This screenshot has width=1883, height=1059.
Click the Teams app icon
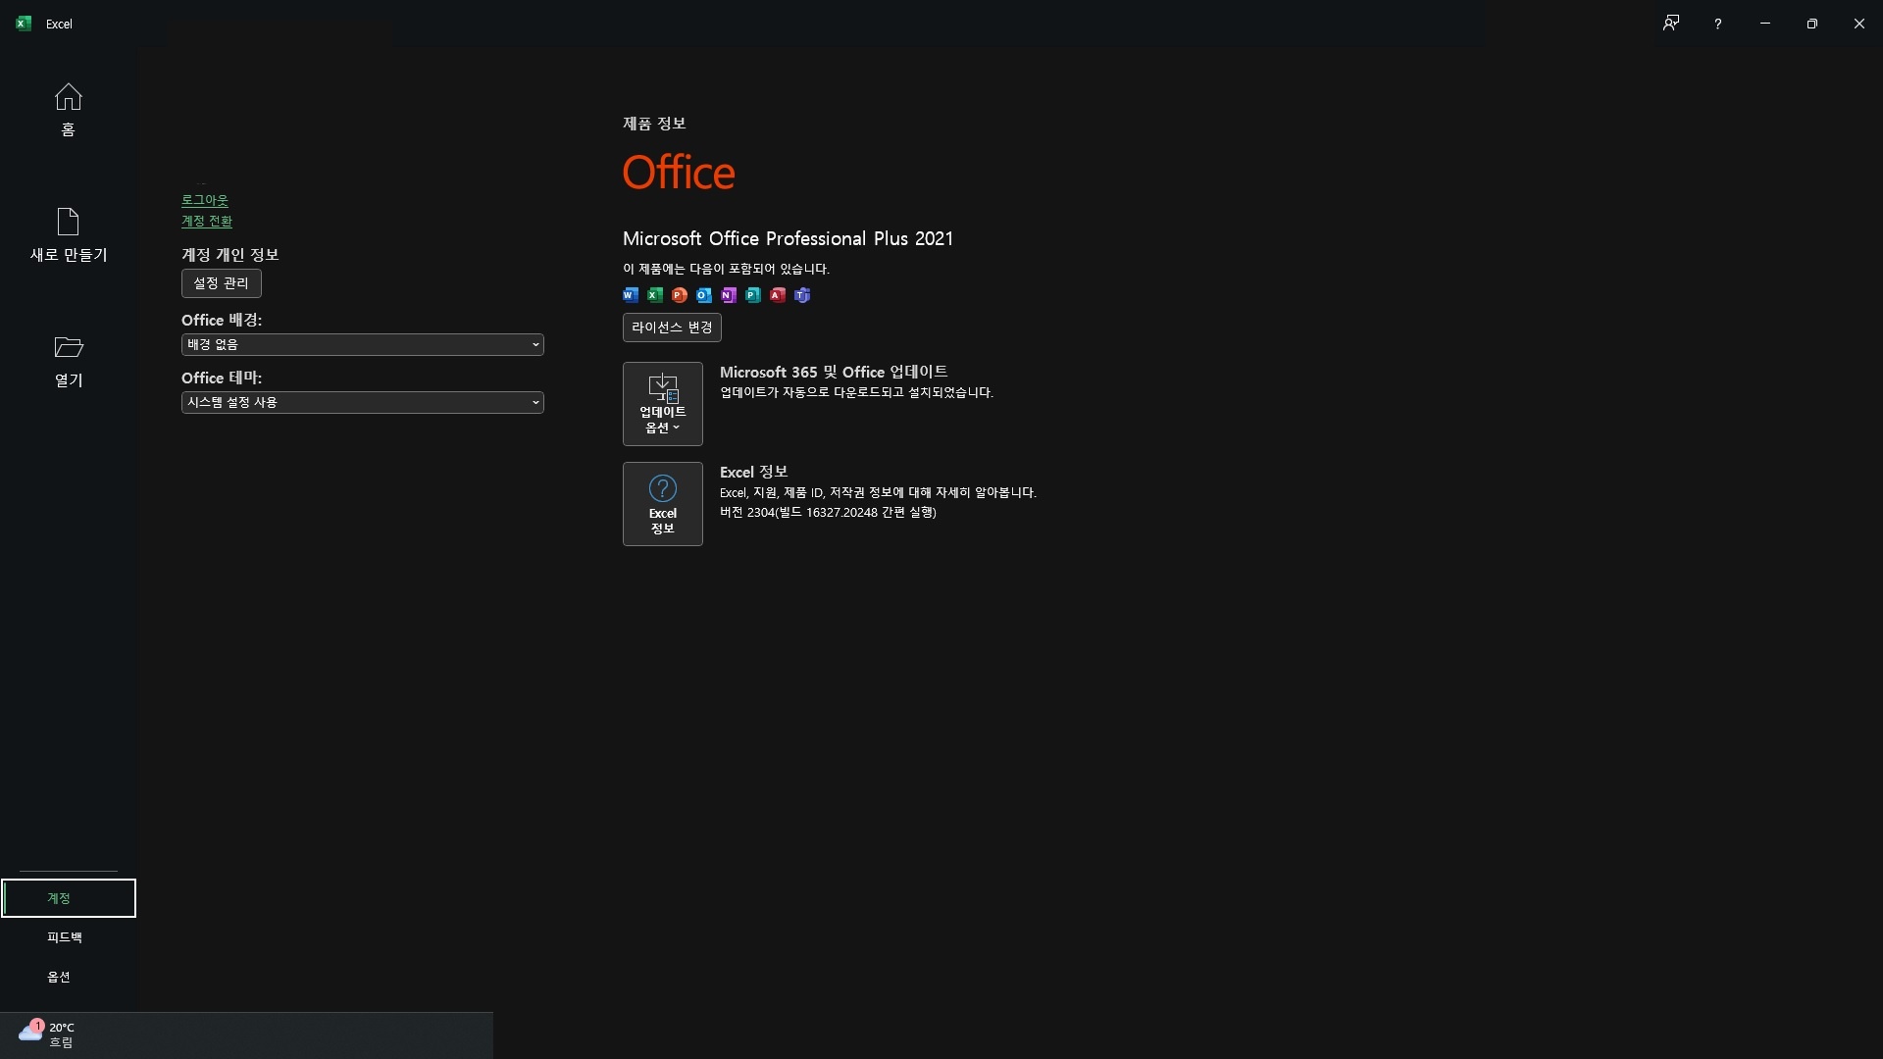(x=802, y=295)
